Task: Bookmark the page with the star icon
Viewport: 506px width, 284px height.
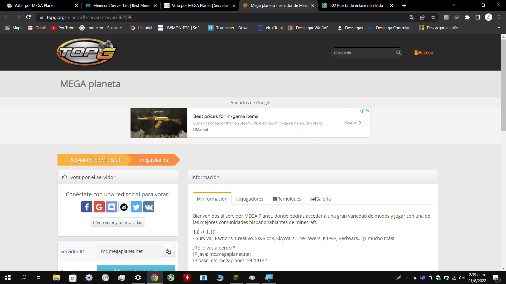Action: pos(433,17)
